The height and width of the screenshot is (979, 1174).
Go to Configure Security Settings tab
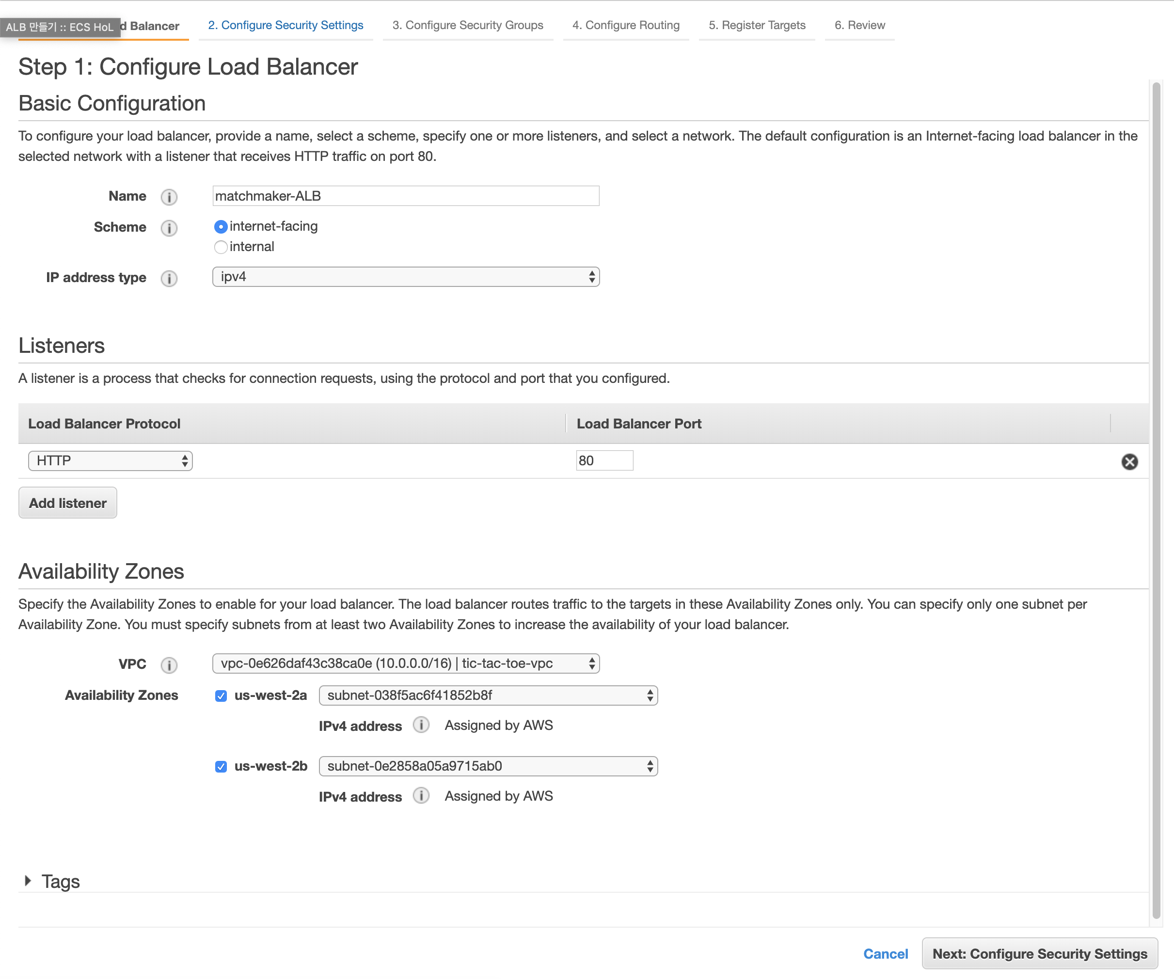(286, 25)
